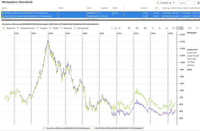This screenshot has width=200, height=131.
Task: Open the Umsätze tab
Action: point(42,28)
